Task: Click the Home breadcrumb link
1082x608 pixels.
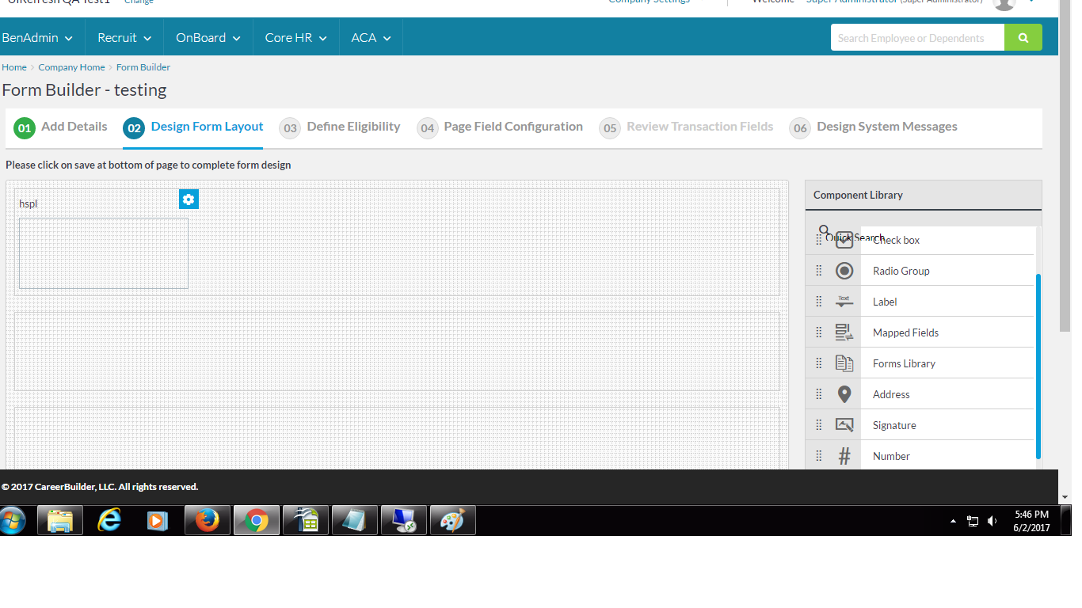Action: pyautogui.click(x=14, y=67)
